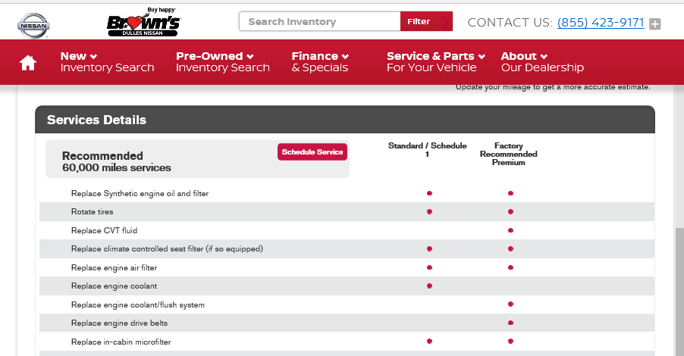
Task: Call the (855) 423-9171 phone link
Action: point(601,23)
